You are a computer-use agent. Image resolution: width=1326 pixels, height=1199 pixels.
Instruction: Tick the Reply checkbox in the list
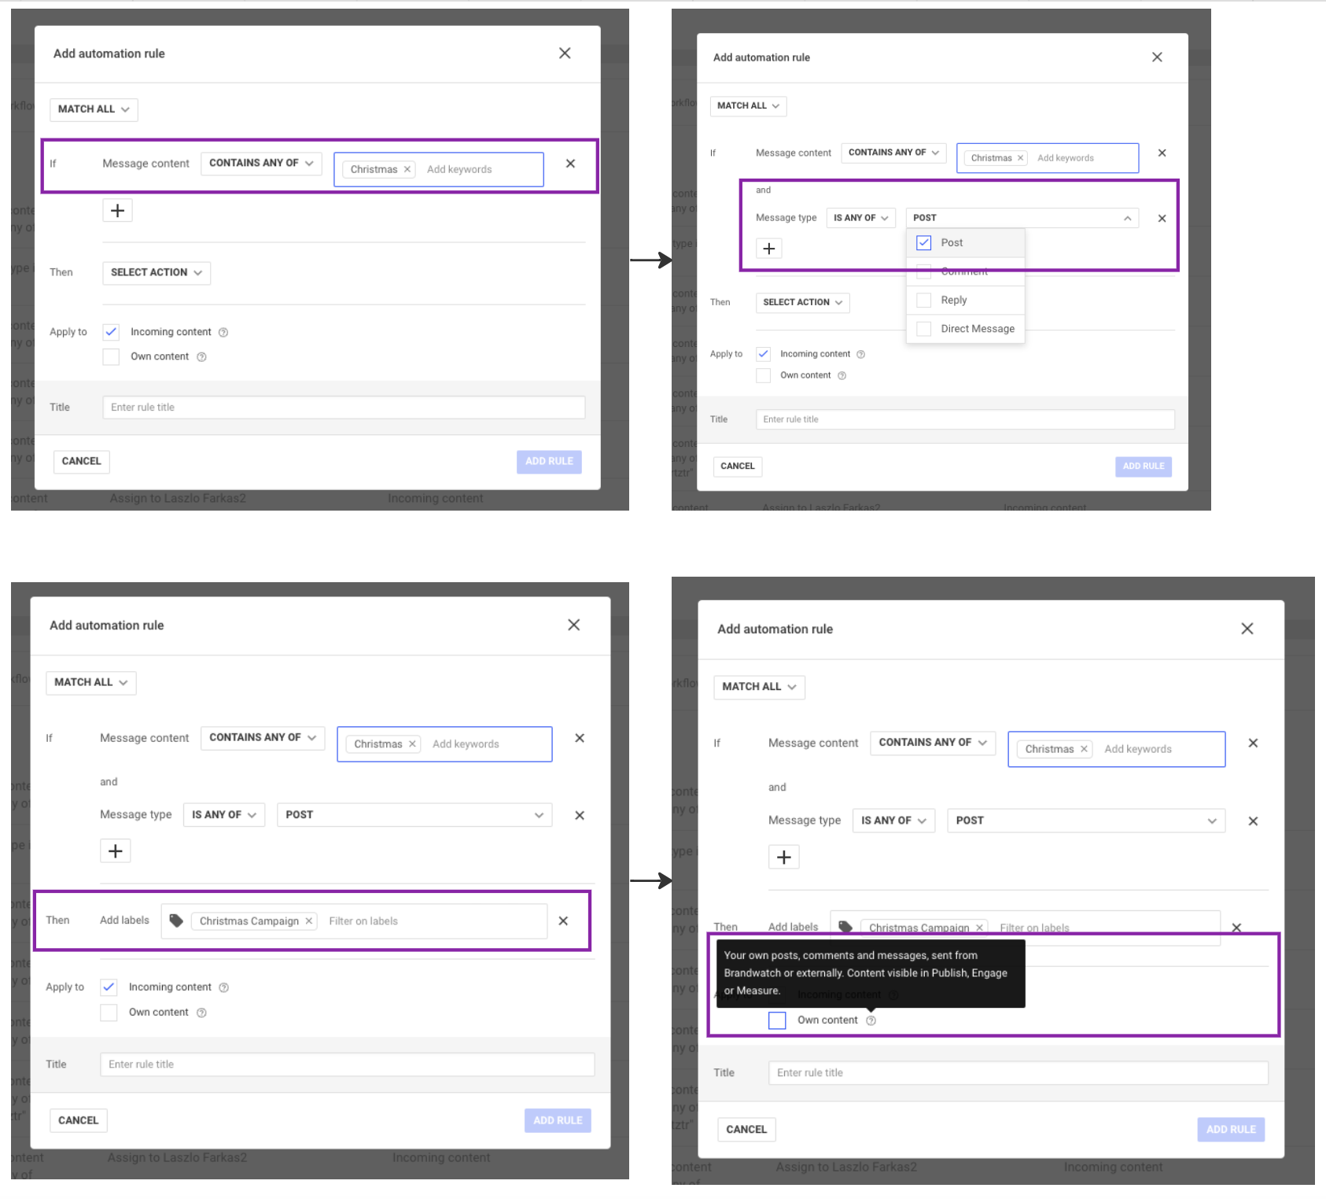coord(924,300)
